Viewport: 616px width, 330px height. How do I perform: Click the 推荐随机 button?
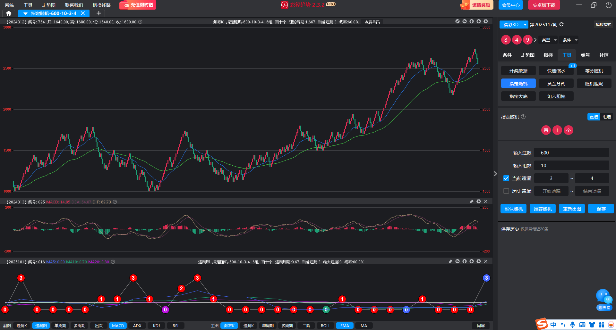pyautogui.click(x=543, y=209)
